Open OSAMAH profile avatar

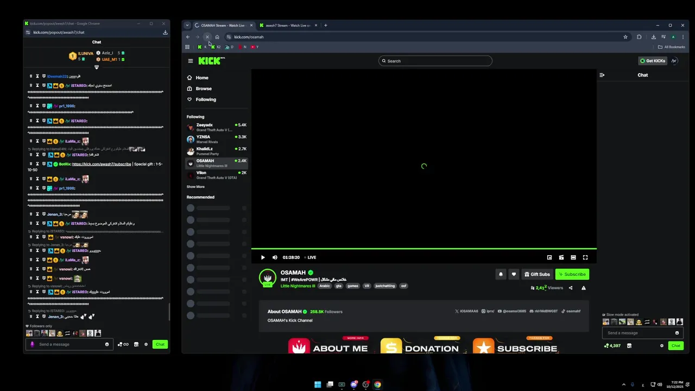coord(267,278)
